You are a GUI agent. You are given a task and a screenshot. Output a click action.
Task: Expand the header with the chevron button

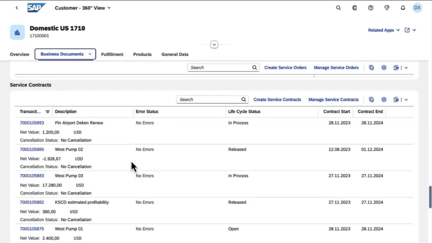(214, 45)
